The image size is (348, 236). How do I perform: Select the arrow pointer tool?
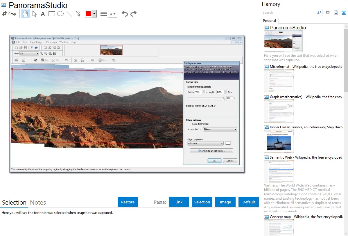pyautogui.click(x=34, y=14)
